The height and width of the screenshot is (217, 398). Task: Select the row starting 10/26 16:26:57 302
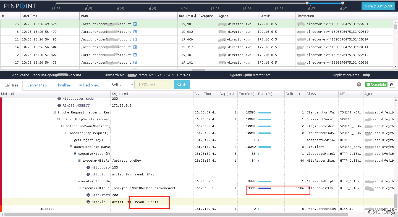[x=197, y=55]
